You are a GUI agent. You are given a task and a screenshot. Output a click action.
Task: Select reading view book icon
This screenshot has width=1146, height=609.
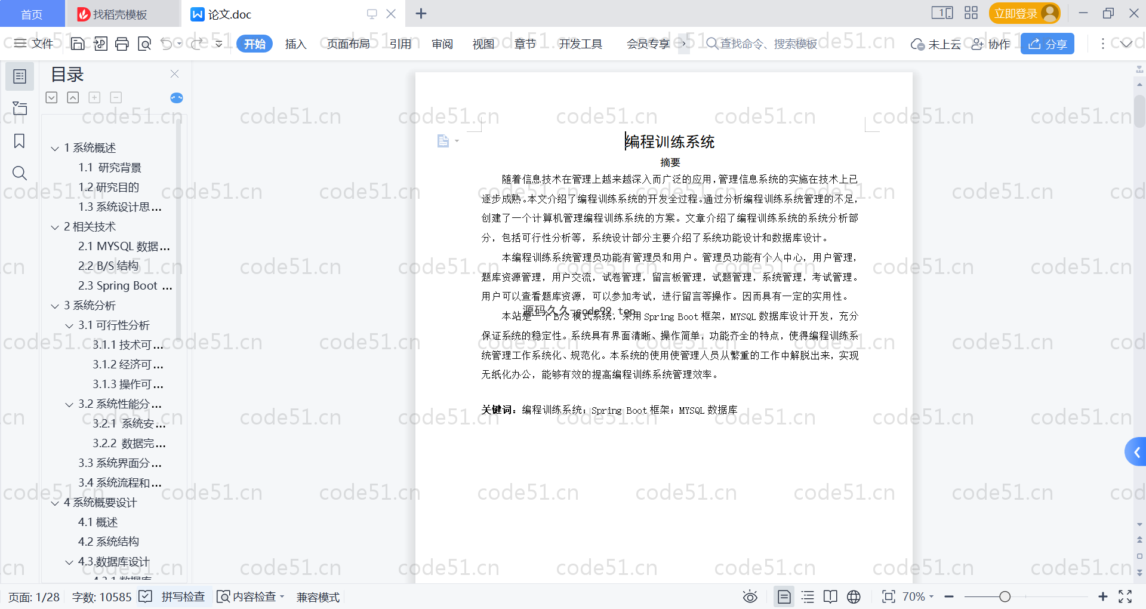coord(830,596)
